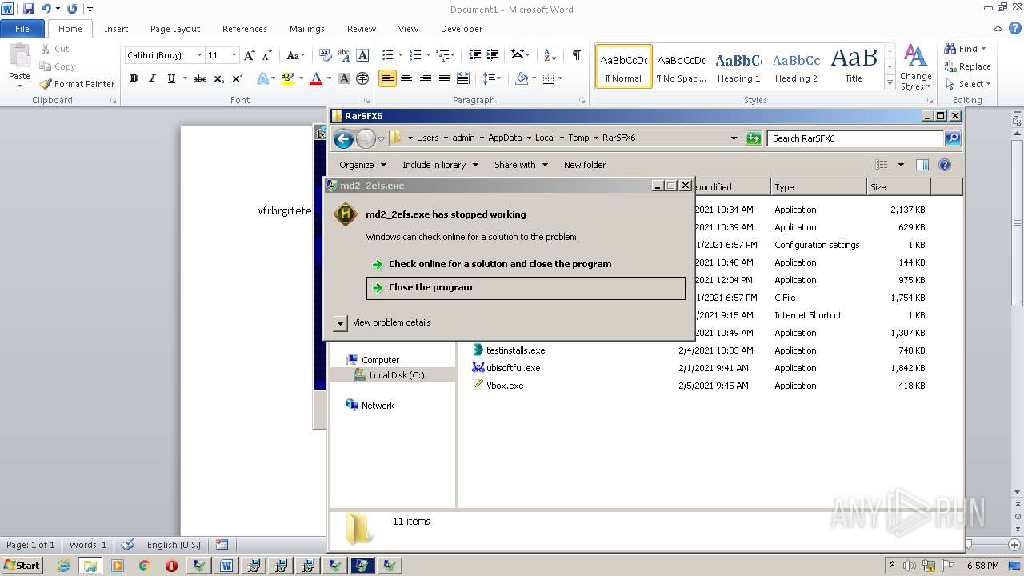Image resolution: width=1024 pixels, height=576 pixels.
Task: Click the Undo icon in title bar
Action: pos(46,9)
